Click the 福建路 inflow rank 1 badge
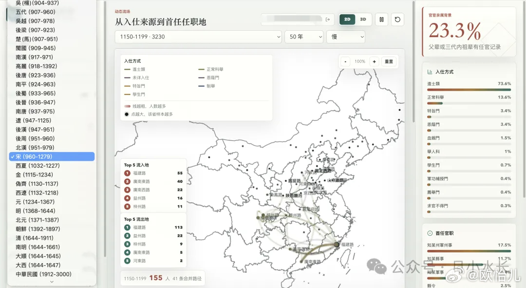Image resolution: width=526 pixels, height=288 pixels. pyautogui.click(x=127, y=173)
